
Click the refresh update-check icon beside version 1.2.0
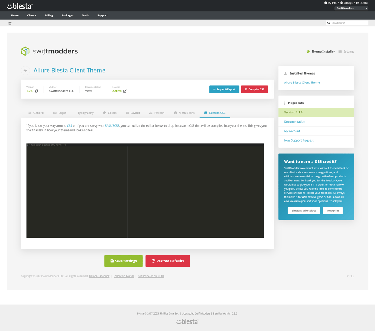36,91
